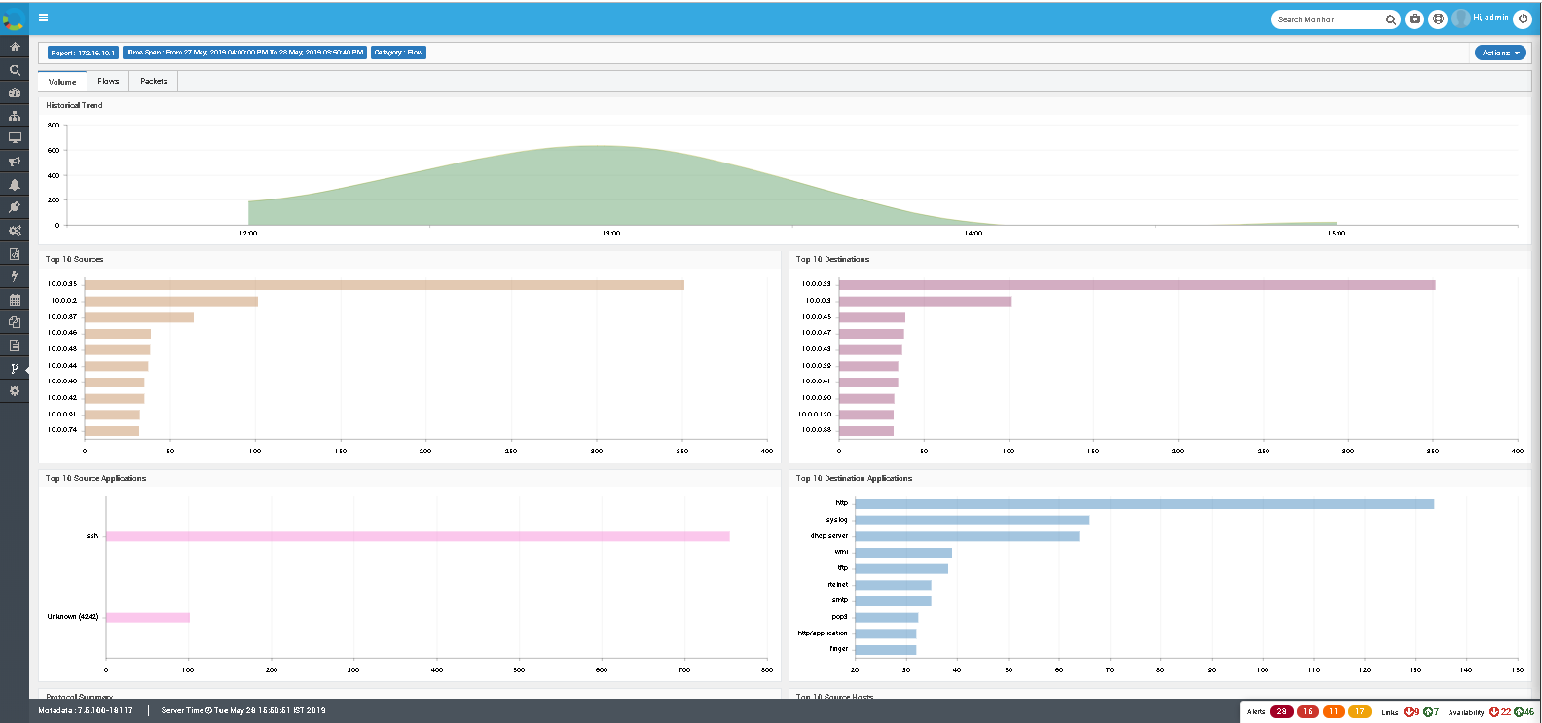Open the topology hierarchy icon in sidebar
The width and height of the screenshot is (1542, 723).
15,116
